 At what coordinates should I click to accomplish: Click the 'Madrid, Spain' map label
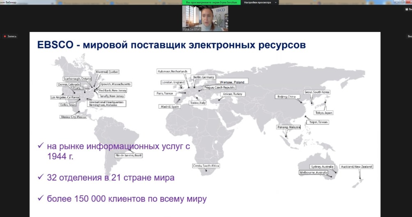[169, 106]
